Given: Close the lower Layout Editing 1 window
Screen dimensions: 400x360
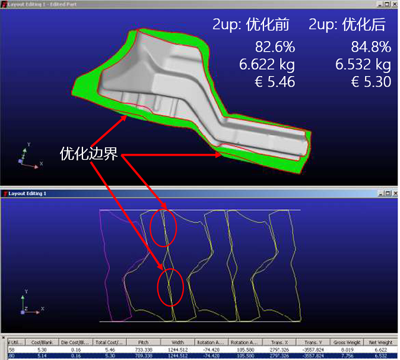Looking at the screenshot, I should [x=394, y=194].
